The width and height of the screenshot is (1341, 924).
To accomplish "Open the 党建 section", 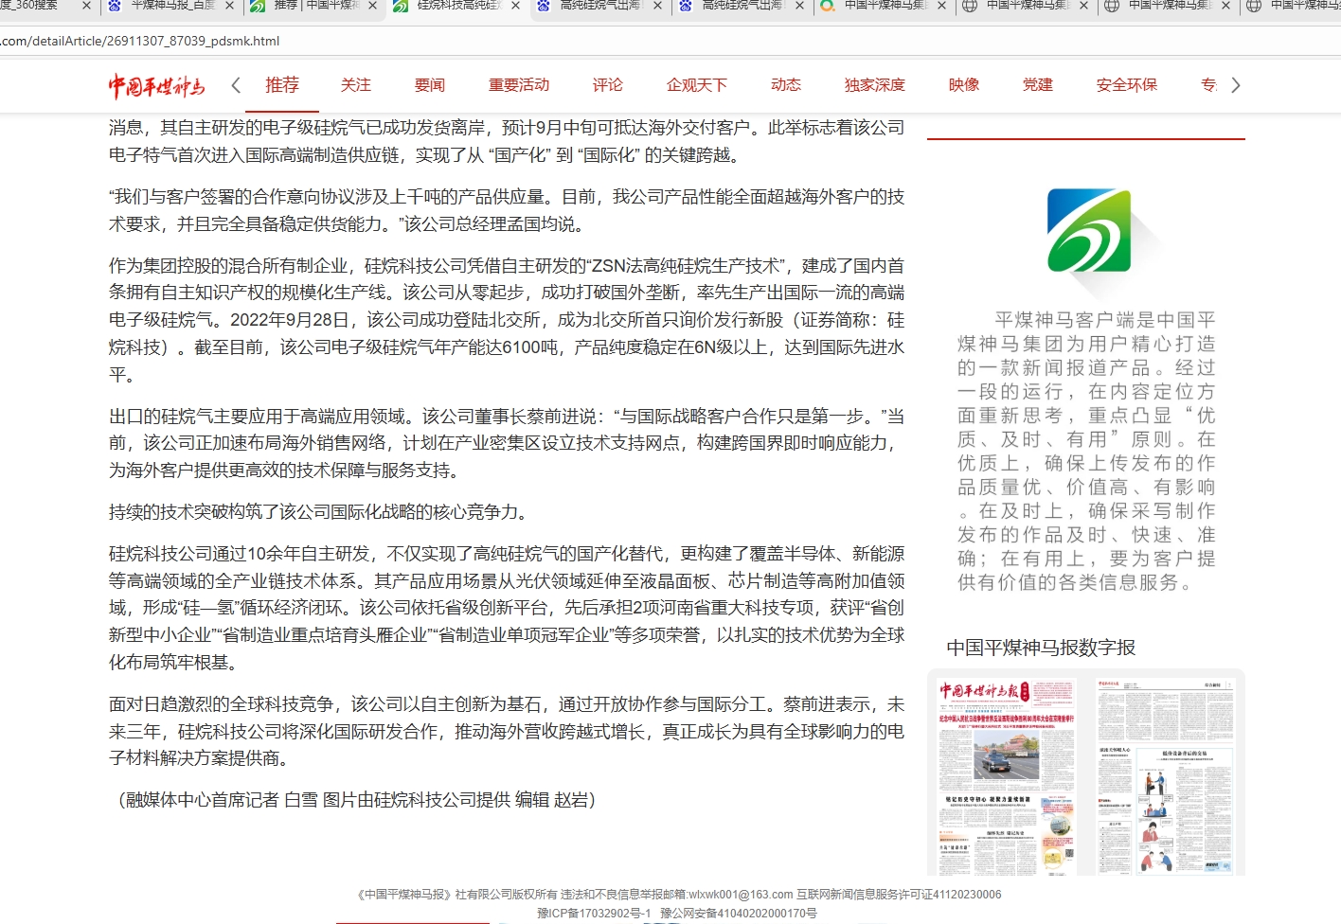I will pyautogui.click(x=1038, y=85).
